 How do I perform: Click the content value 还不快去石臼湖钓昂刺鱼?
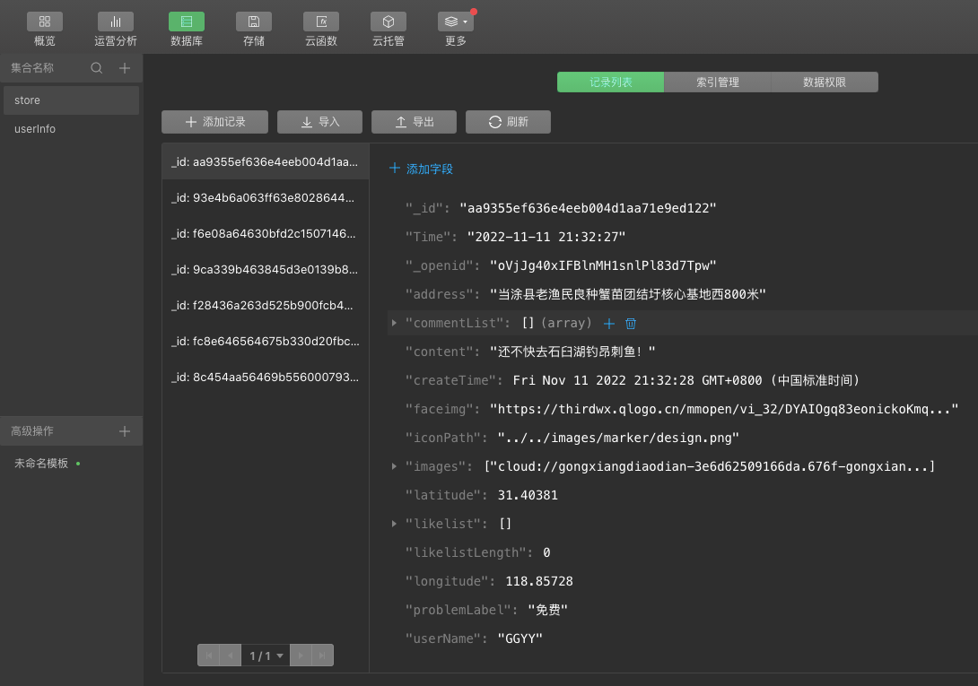(x=572, y=352)
